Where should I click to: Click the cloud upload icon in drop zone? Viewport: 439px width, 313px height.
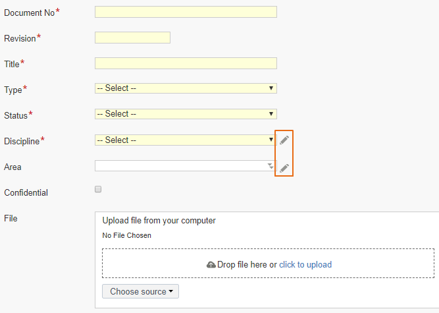(211, 264)
